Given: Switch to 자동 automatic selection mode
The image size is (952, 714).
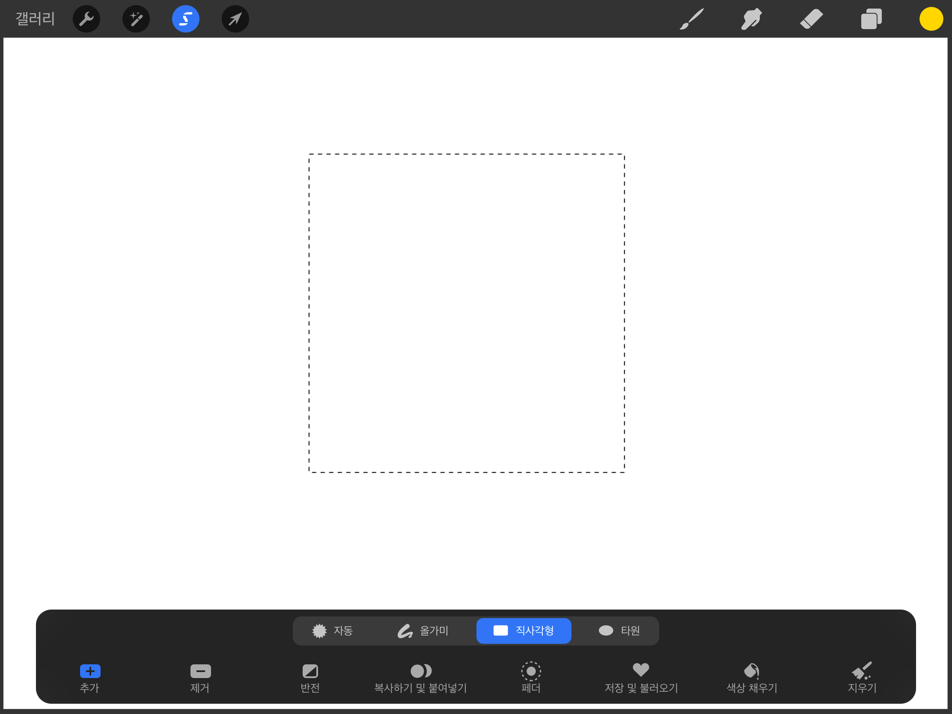Looking at the screenshot, I should 332,631.
